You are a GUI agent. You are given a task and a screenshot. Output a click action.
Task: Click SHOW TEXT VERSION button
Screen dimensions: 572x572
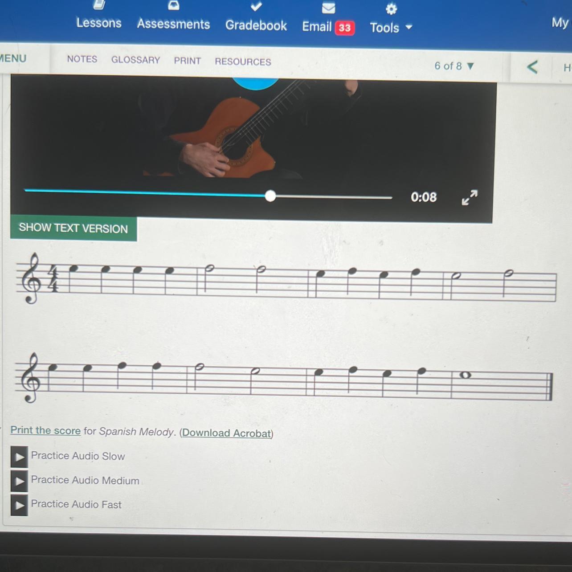click(74, 228)
